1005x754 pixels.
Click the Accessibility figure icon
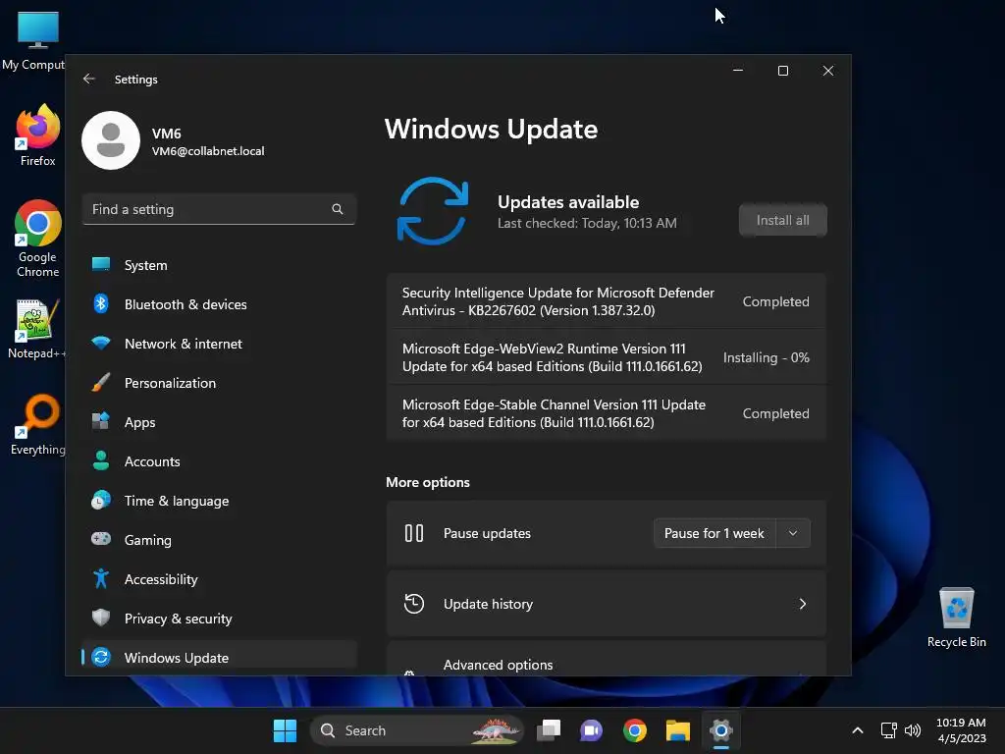coord(101,578)
